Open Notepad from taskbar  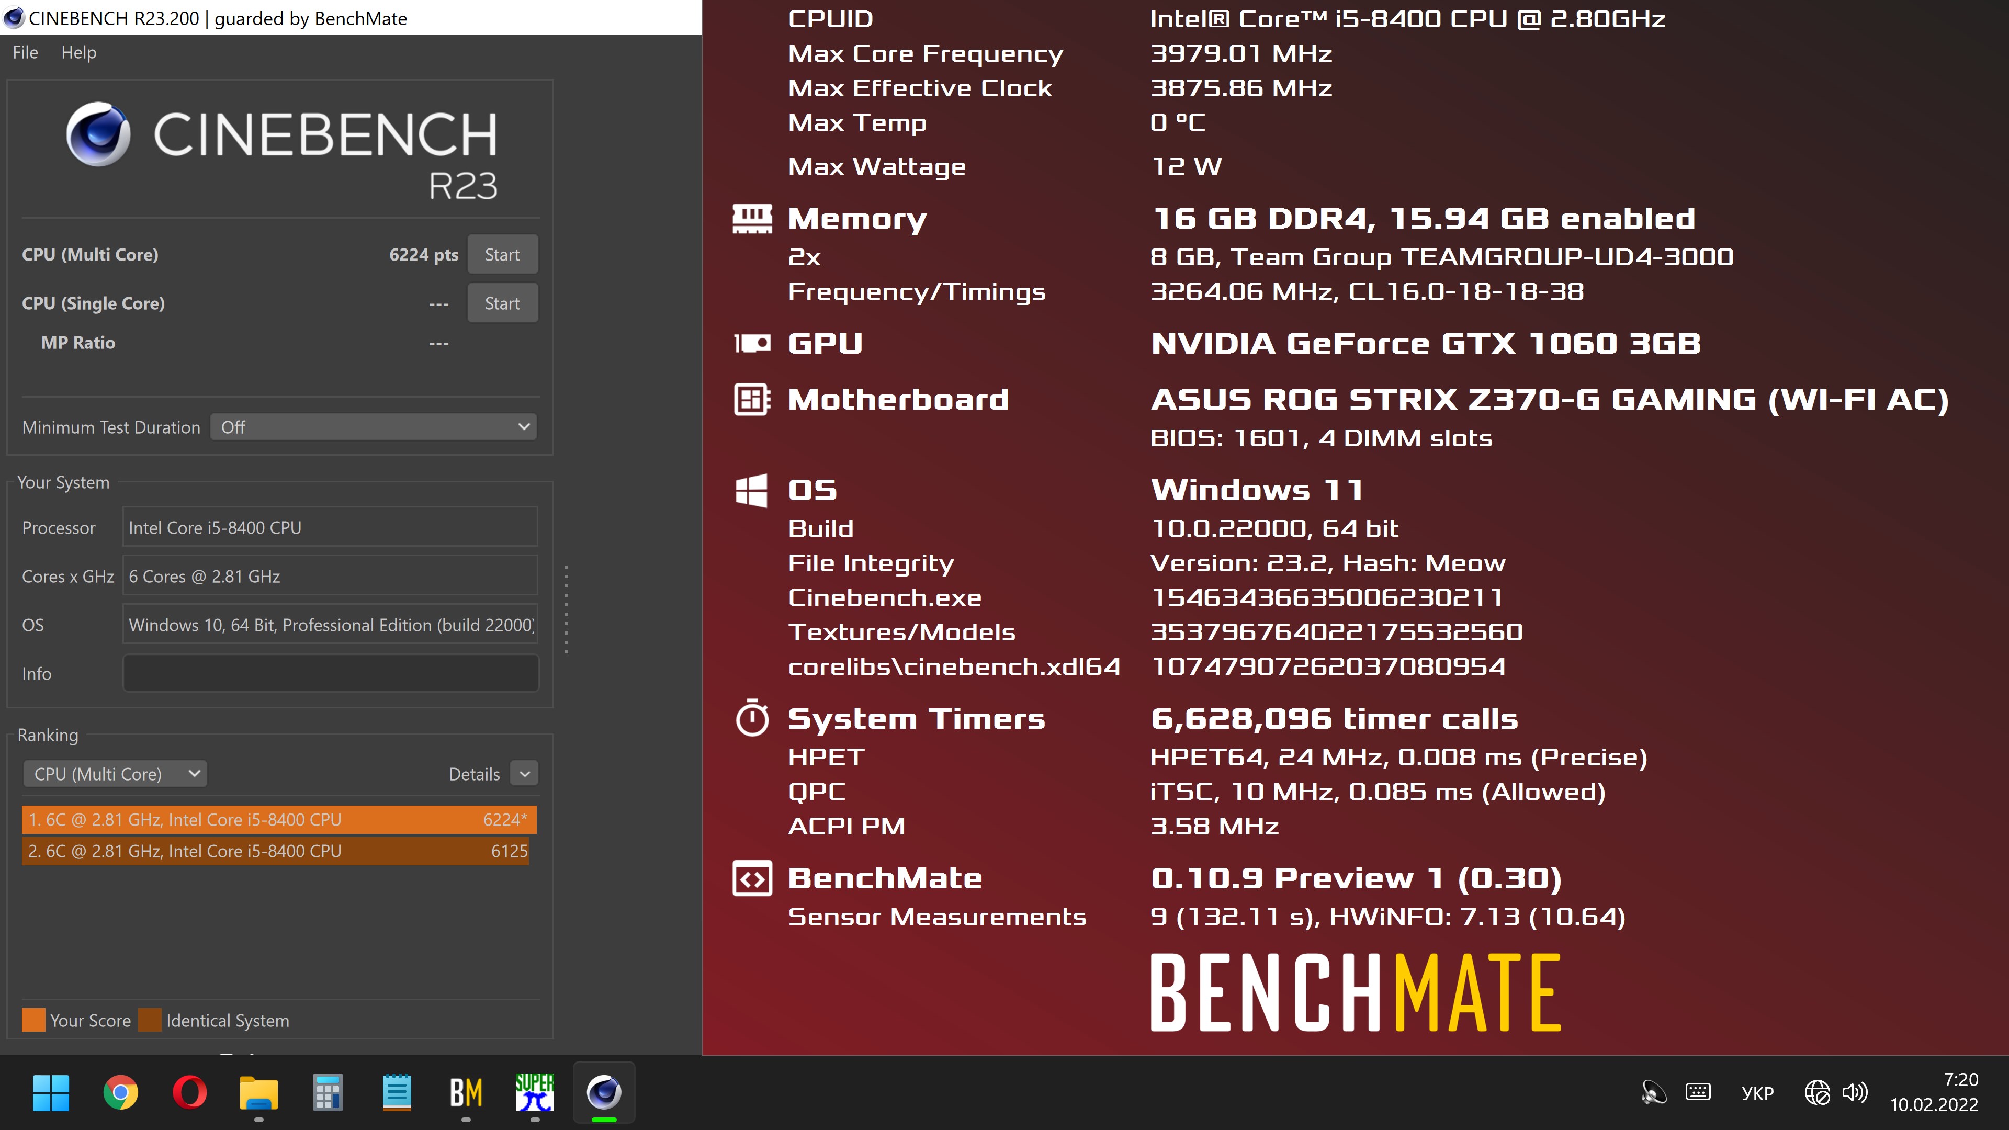pyautogui.click(x=396, y=1092)
